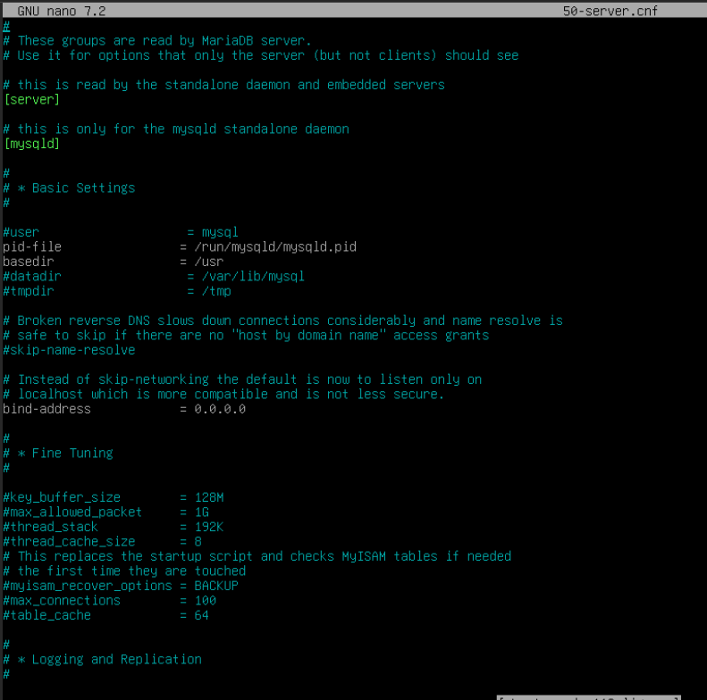Click the 100 value of max_connections

[x=206, y=601]
